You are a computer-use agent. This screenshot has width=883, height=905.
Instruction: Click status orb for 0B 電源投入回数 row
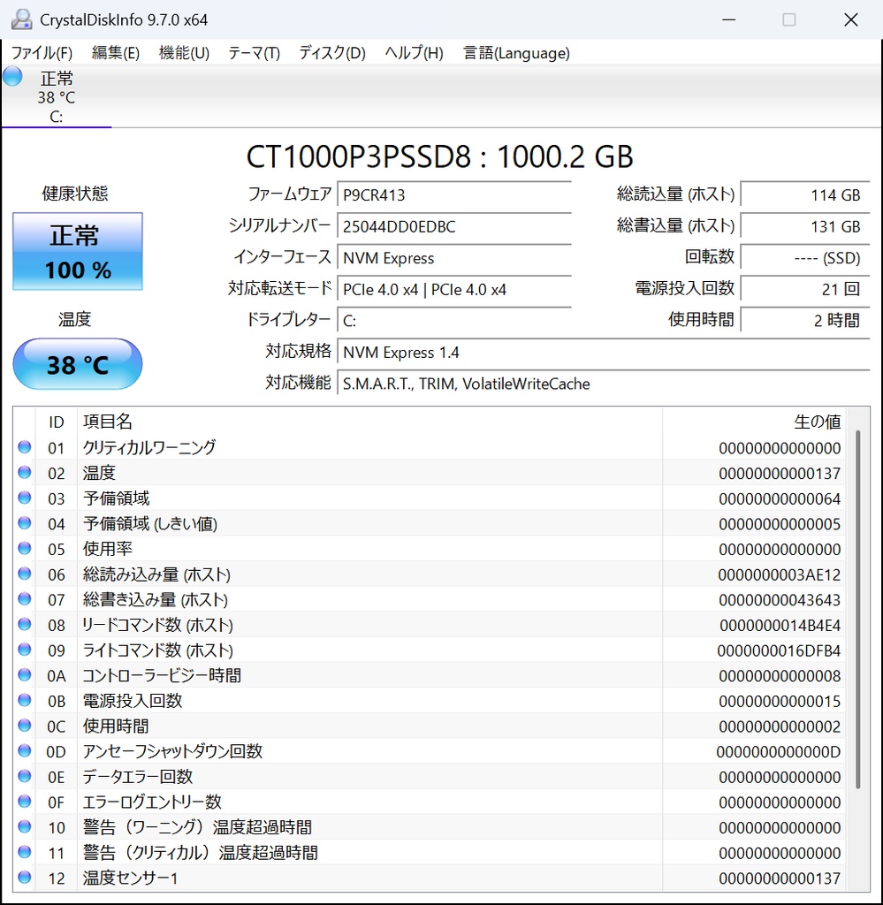(24, 700)
